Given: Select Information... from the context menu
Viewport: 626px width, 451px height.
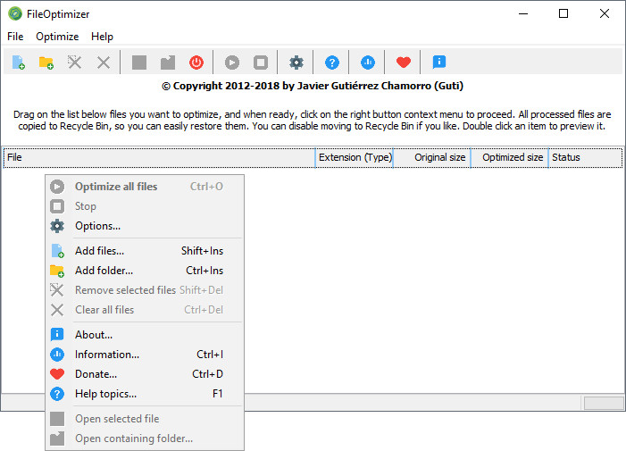Looking at the screenshot, I should [106, 355].
